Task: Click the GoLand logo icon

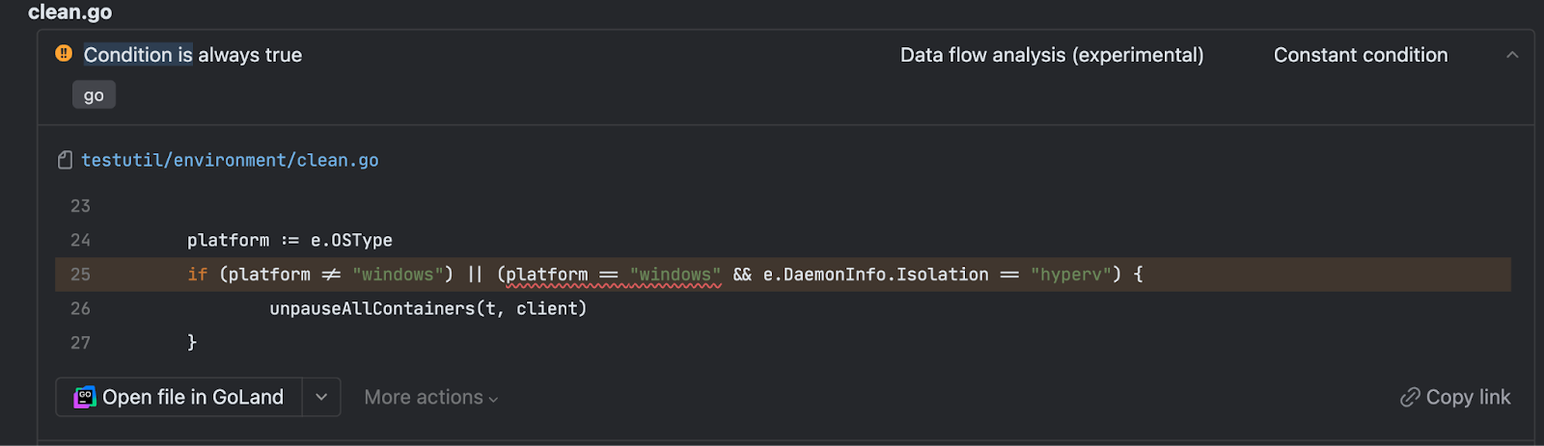Action: pyautogui.click(x=85, y=397)
